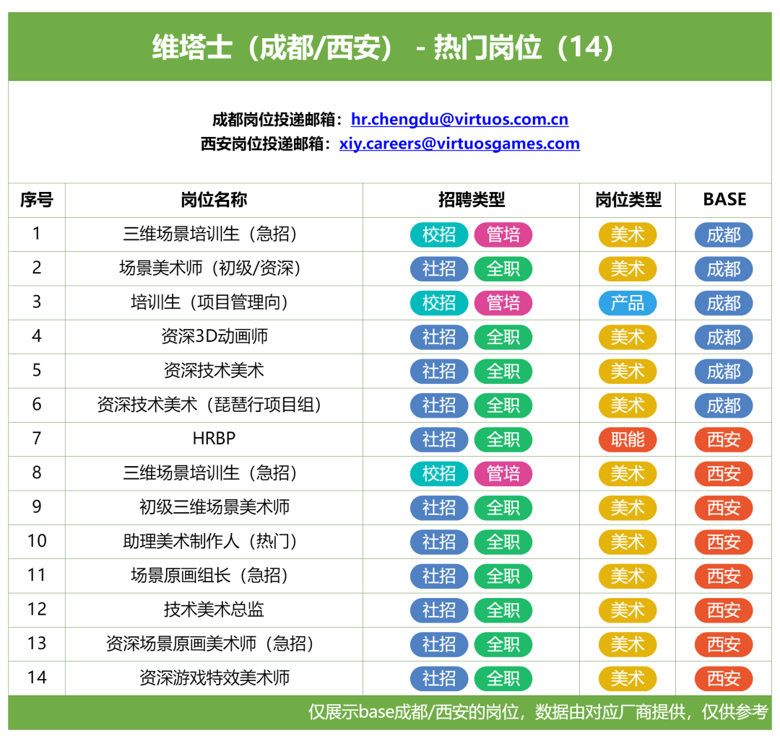The image size is (780, 738).
Task: Select 资深技术美术（琵琶行项目组）job title
Action: tap(214, 405)
